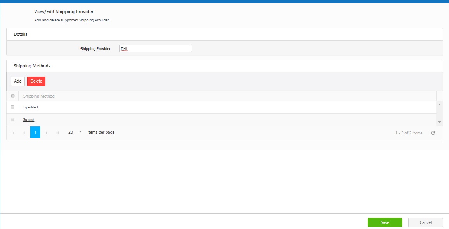Add a new shipping method

18,81
